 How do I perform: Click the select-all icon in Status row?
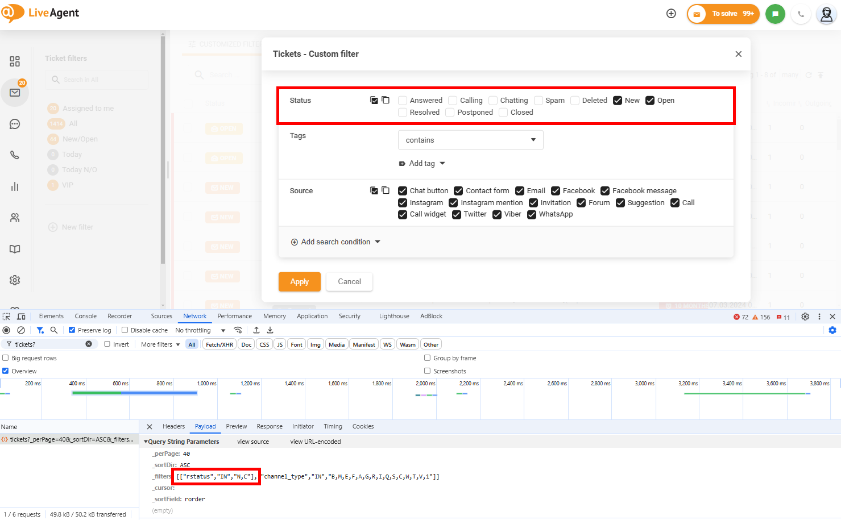pyautogui.click(x=374, y=100)
